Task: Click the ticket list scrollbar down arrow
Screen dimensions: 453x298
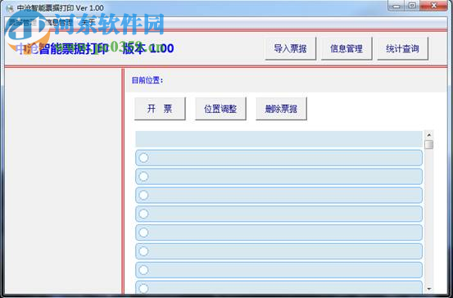Action: point(429,289)
